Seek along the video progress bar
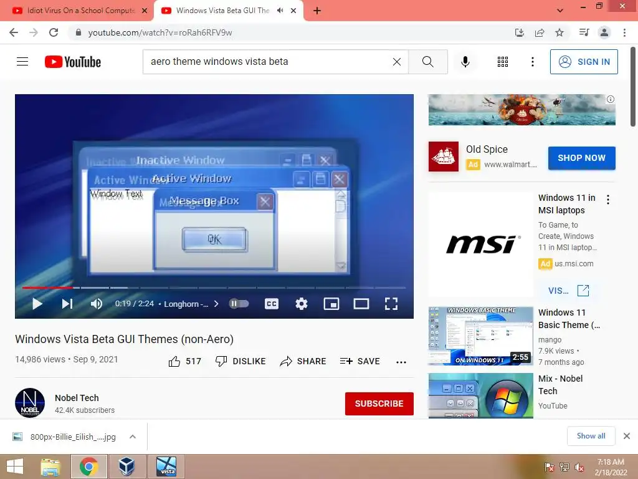Screen dimensions: 638x479 (x=214, y=288)
